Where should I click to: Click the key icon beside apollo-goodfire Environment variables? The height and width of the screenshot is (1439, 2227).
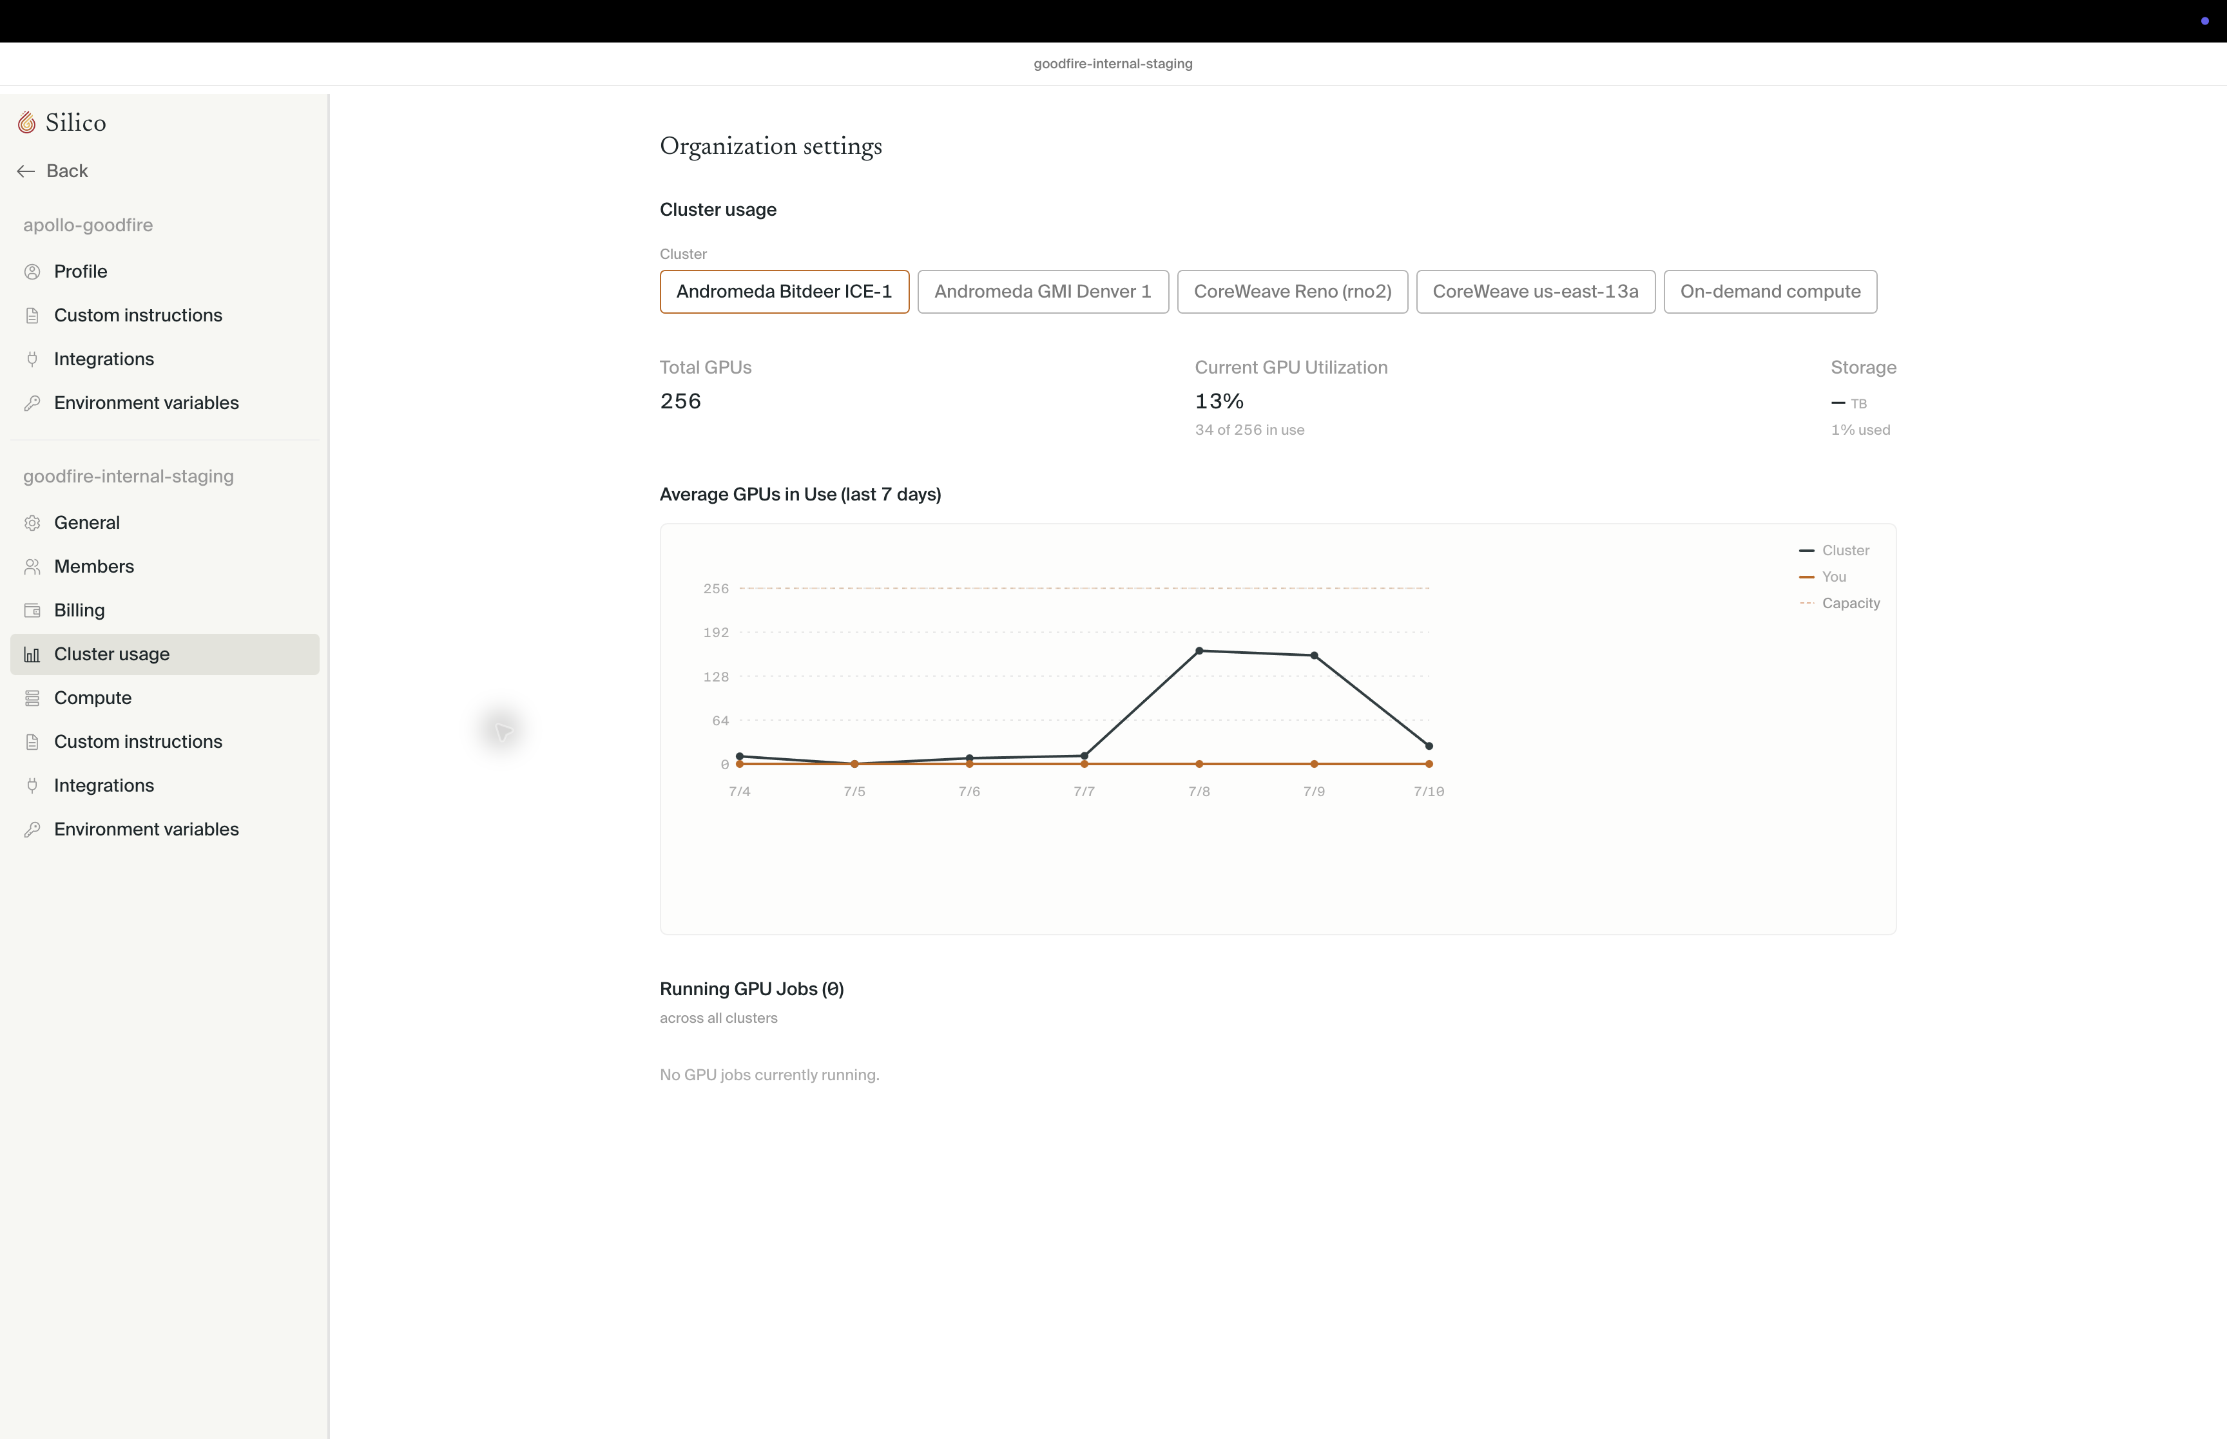(x=33, y=404)
